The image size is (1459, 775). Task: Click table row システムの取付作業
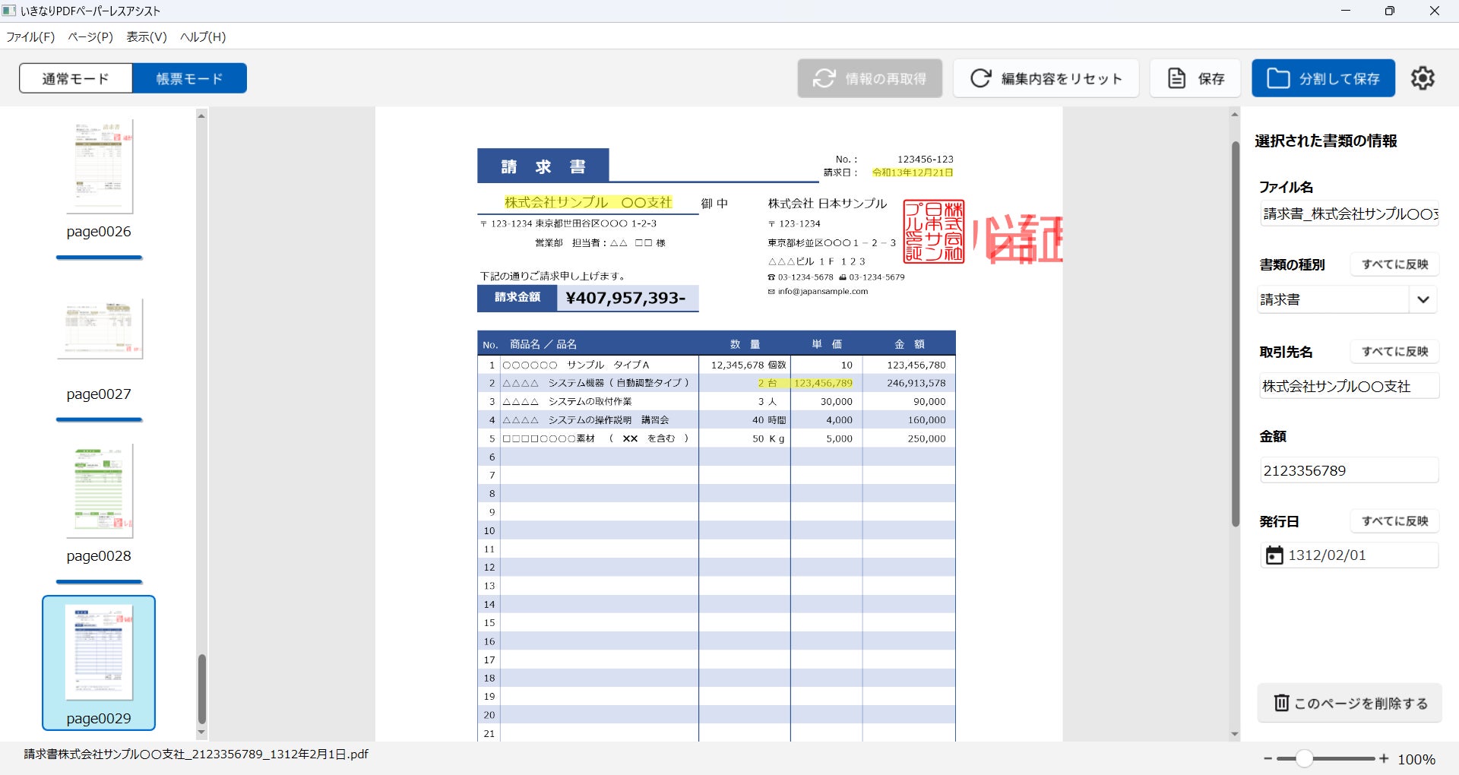pos(717,401)
